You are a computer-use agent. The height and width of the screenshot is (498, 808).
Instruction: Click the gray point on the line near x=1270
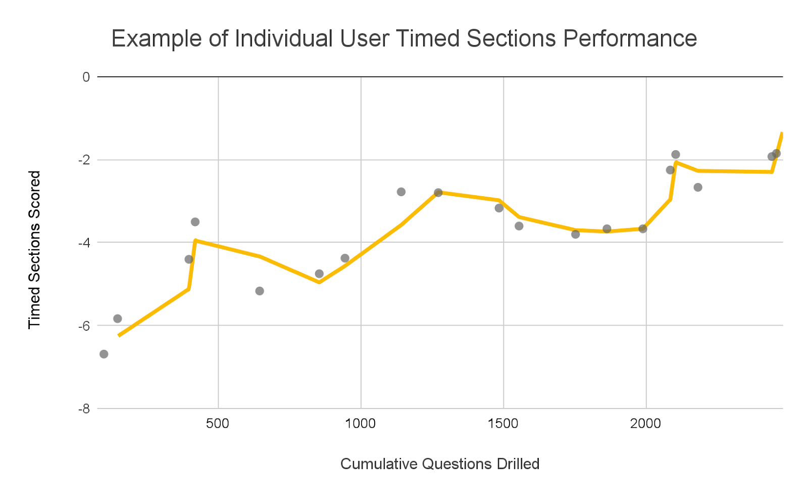pos(438,193)
